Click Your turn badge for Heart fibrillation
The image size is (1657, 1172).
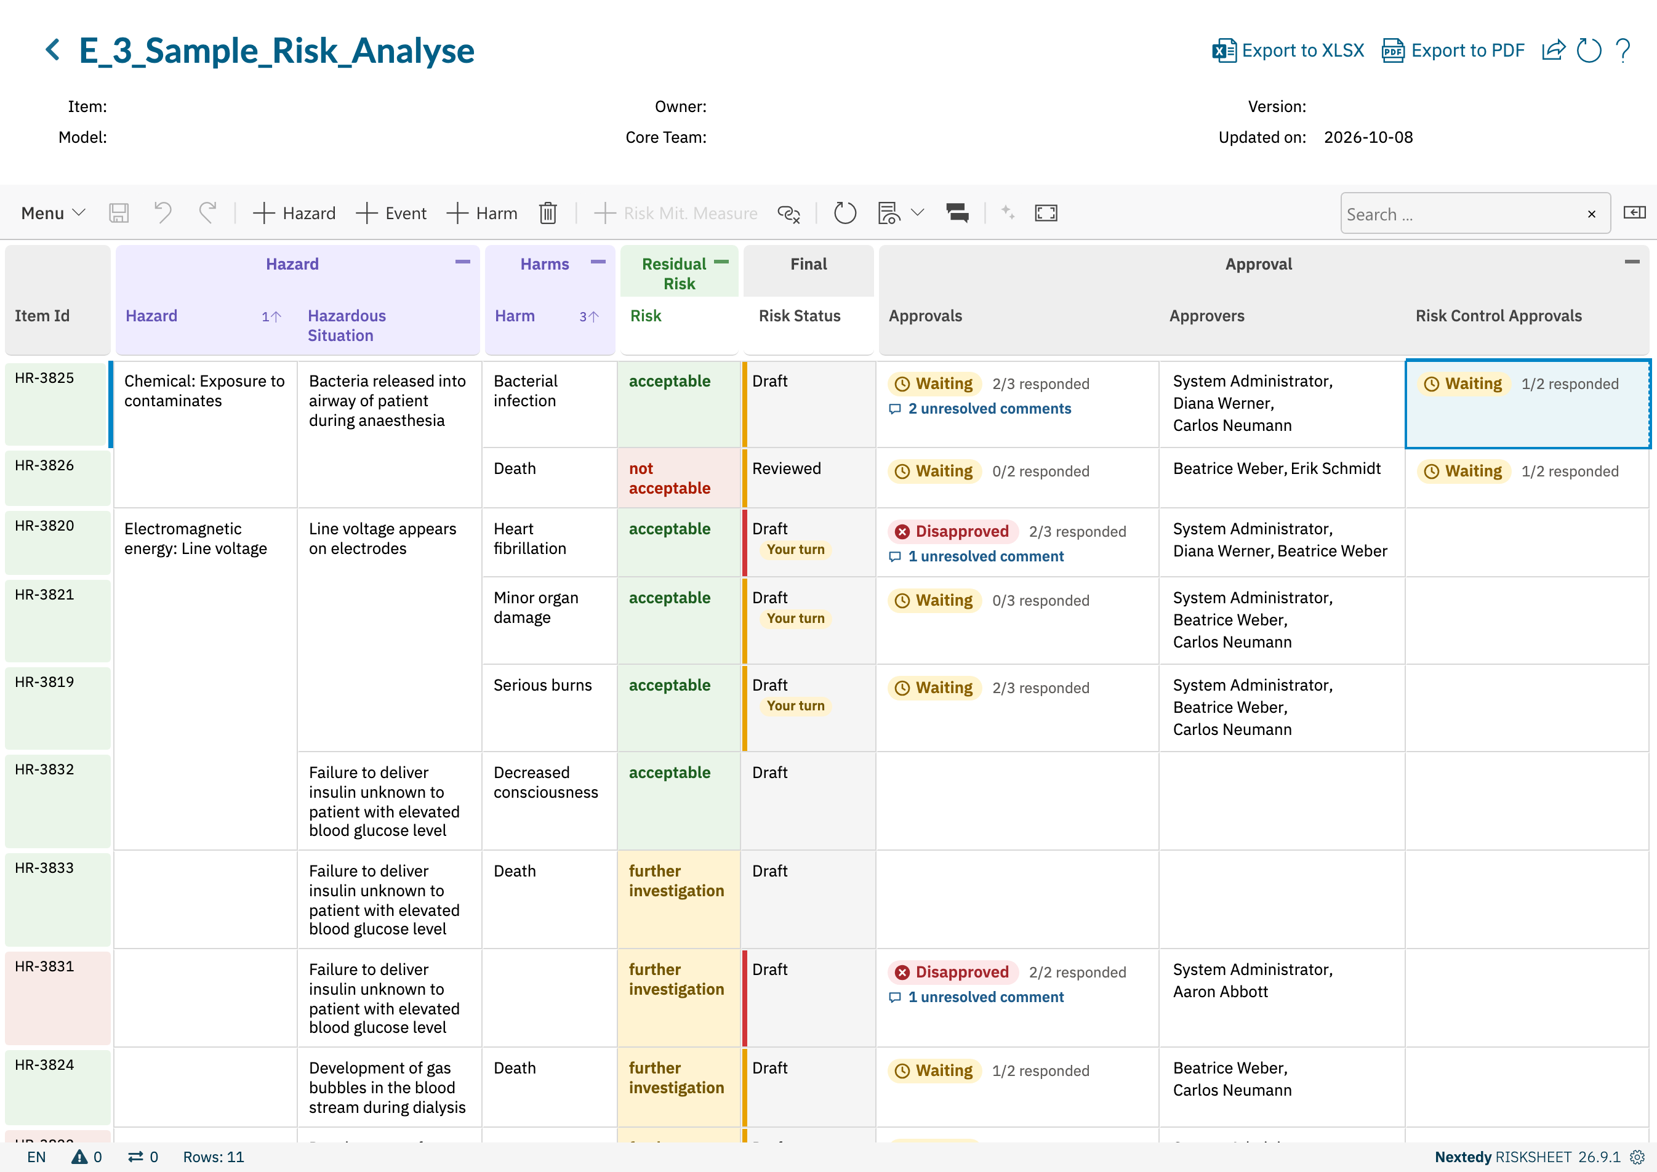(x=795, y=550)
